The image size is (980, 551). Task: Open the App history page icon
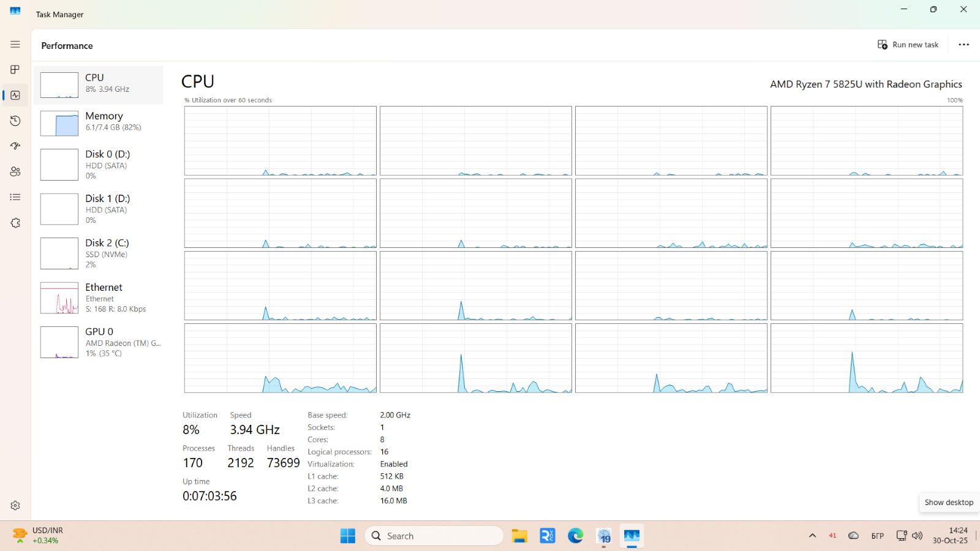(x=15, y=121)
